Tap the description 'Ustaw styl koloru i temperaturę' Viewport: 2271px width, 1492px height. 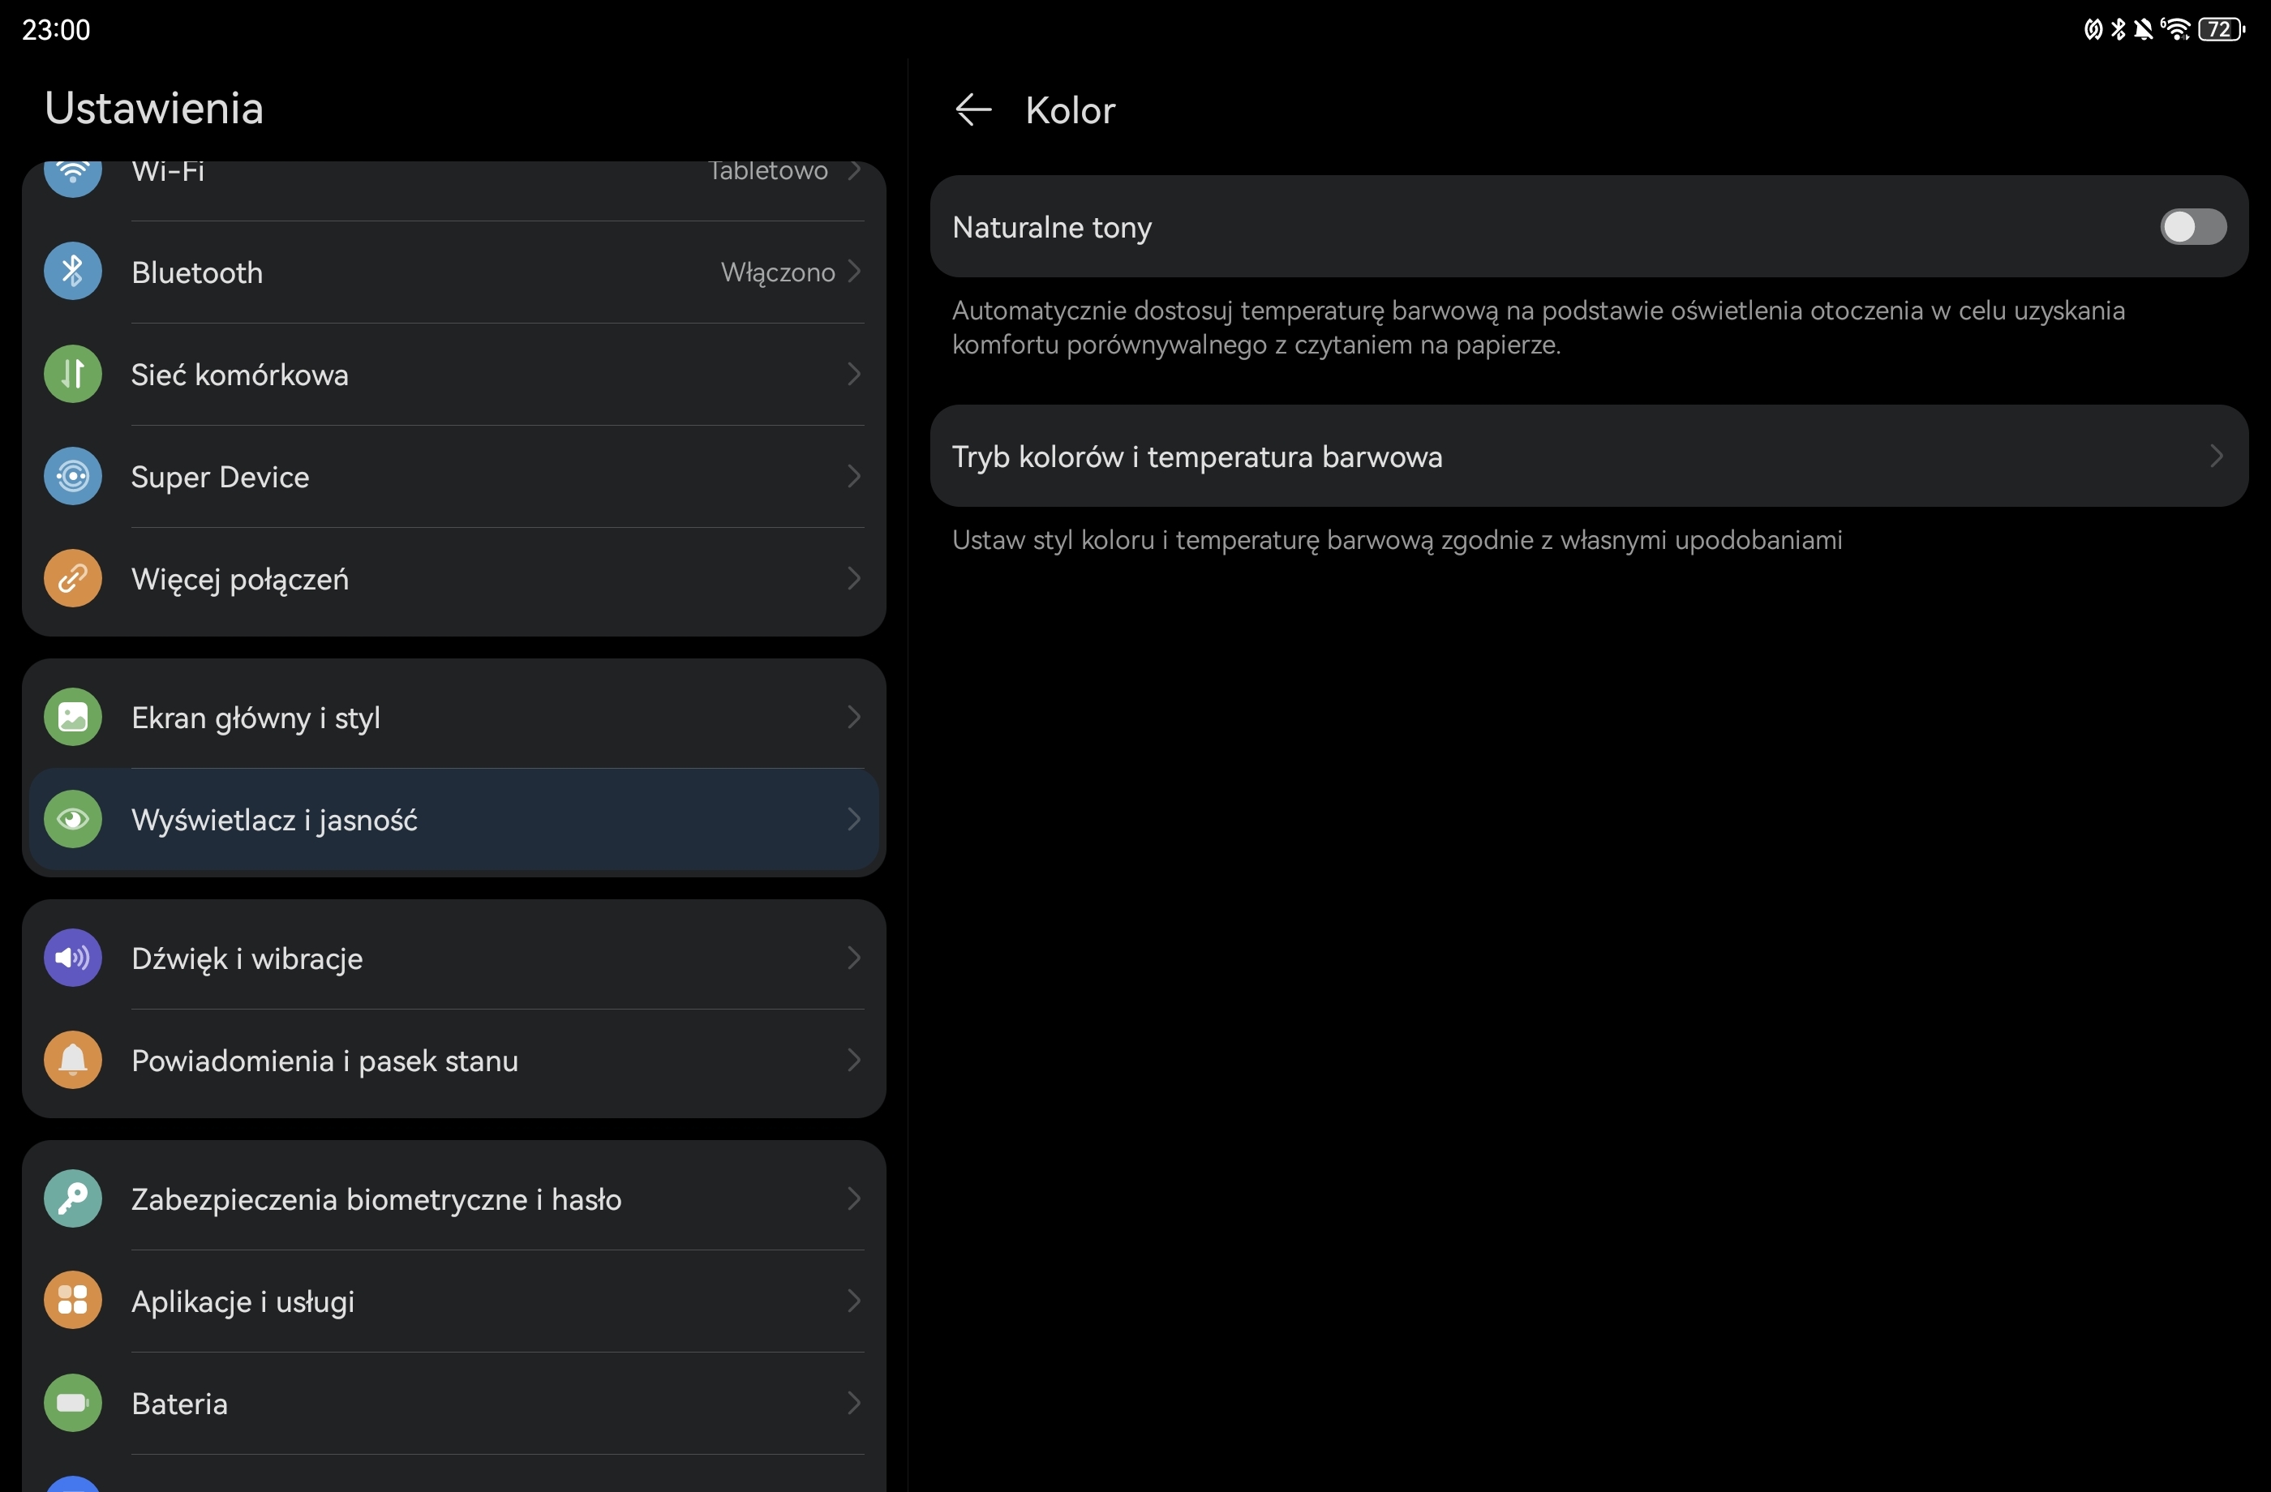click(x=1397, y=540)
